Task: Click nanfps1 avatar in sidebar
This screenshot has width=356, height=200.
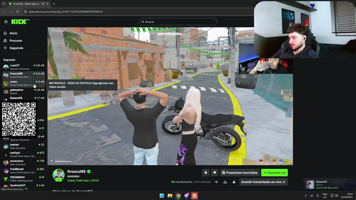Action: click(6, 154)
